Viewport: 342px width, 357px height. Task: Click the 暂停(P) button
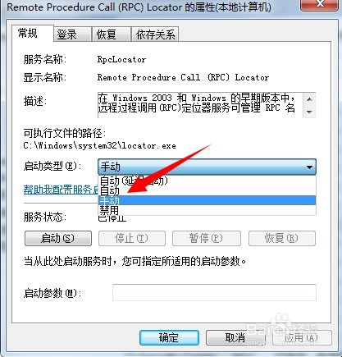coord(207,238)
